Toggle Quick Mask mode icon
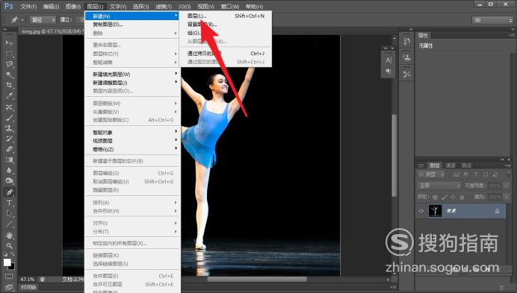 click(9, 276)
